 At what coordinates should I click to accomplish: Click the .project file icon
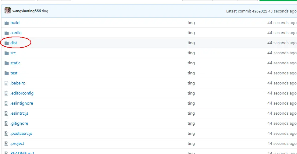click(6, 143)
